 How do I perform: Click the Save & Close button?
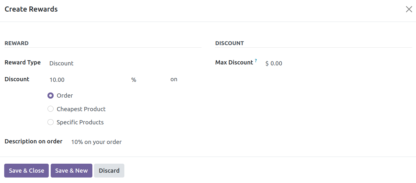click(x=26, y=171)
